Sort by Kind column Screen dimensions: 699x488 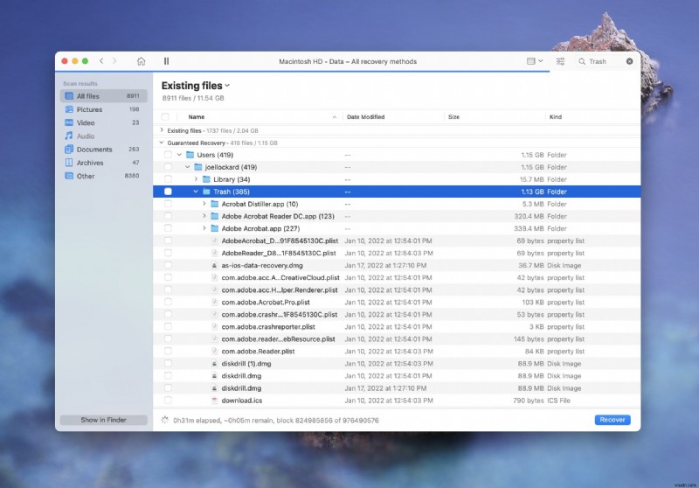pyautogui.click(x=556, y=117)
